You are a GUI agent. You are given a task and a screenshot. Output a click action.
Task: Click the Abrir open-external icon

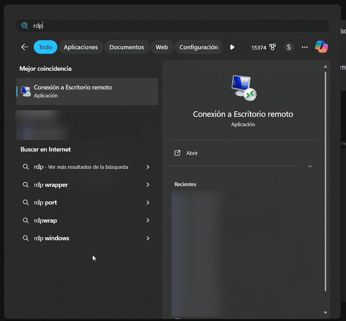tap(178, 153)
